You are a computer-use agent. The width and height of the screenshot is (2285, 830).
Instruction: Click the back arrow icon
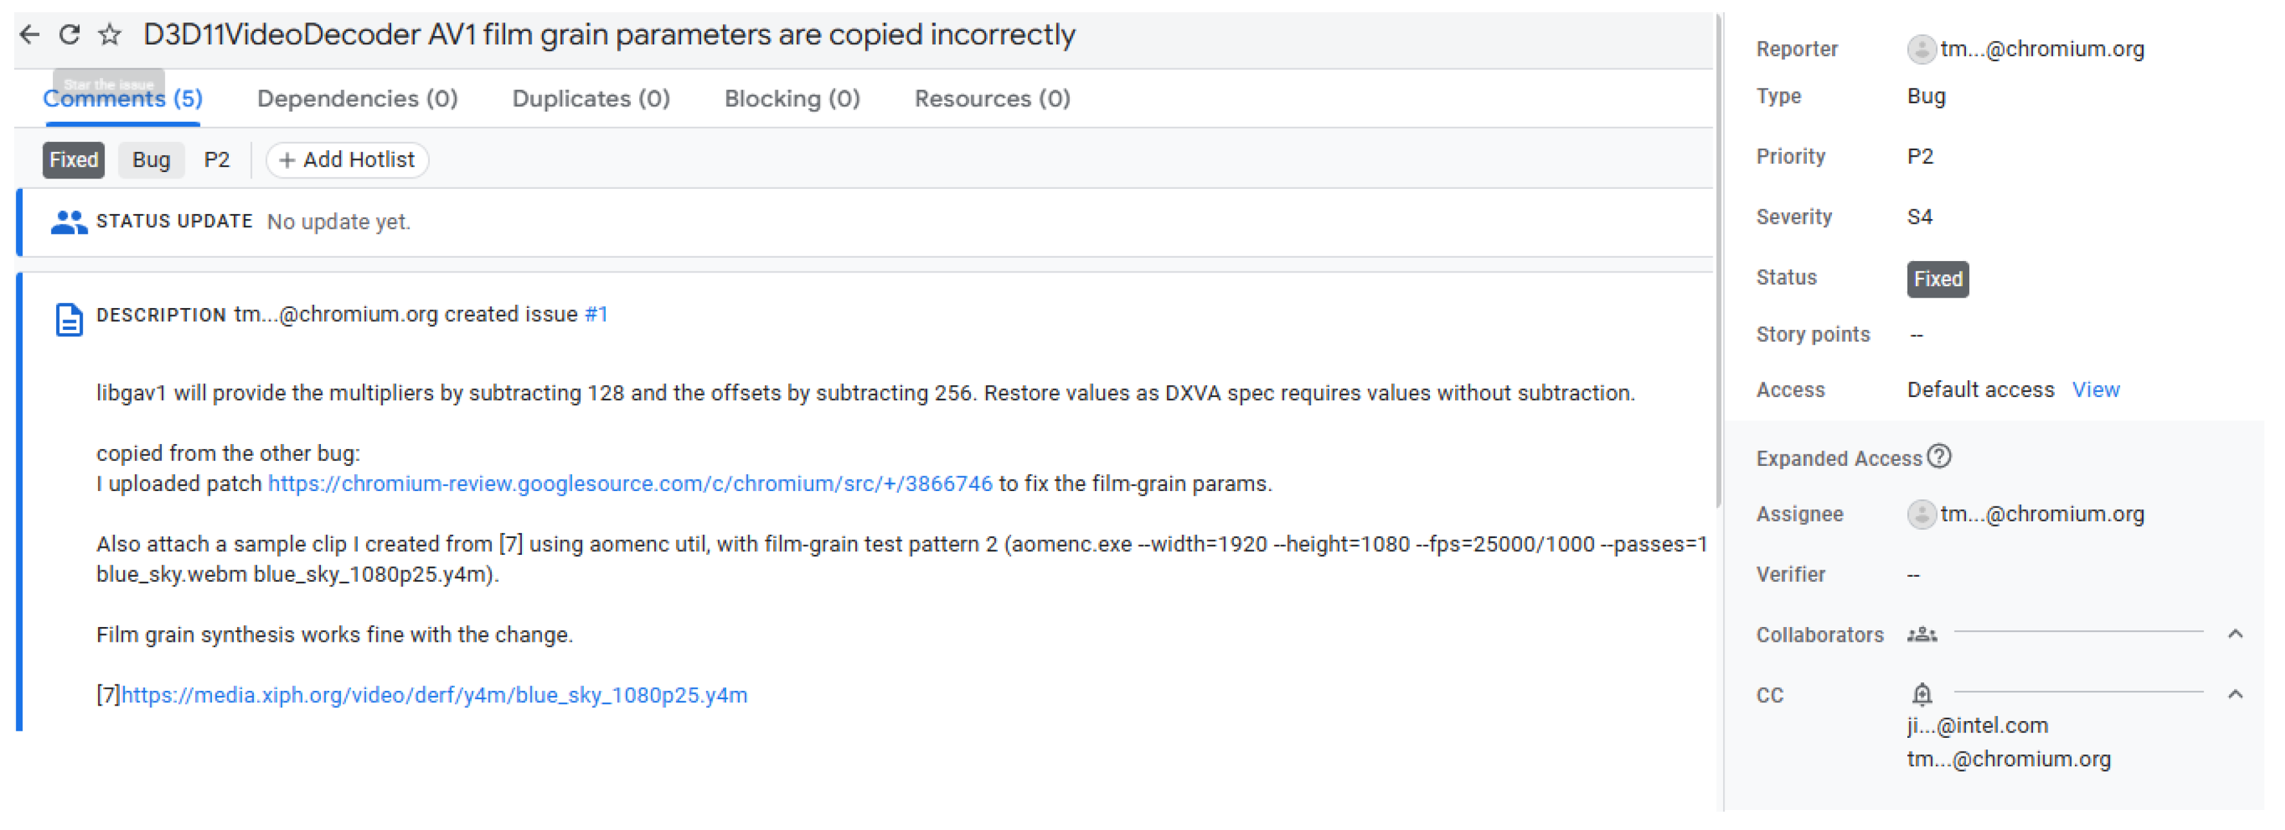[29, 35]
